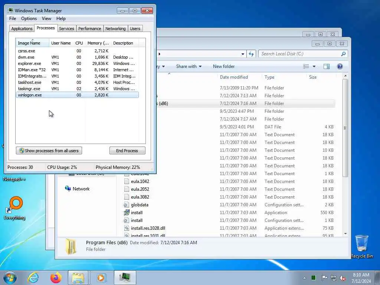The width and height of the screenshot is (380, 285).
Task: Click the change view icon in Explorer
Action: point(306,66)
